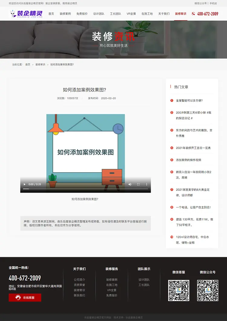
Task: Click number 5 badge 添加案例的操作视频
Action: tap(172, 160)
